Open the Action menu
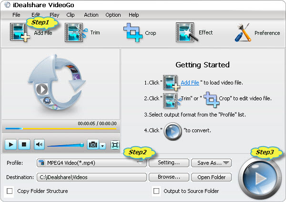This screenshot has height=202, width=286. click(91, 15)
